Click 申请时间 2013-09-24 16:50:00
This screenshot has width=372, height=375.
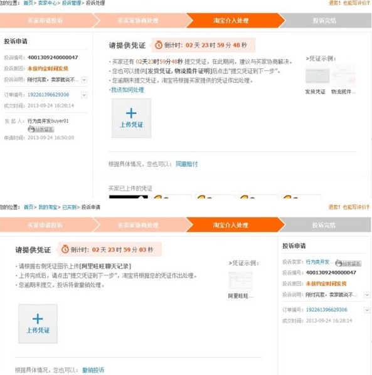pyautogui.click(x=51, y=137)
